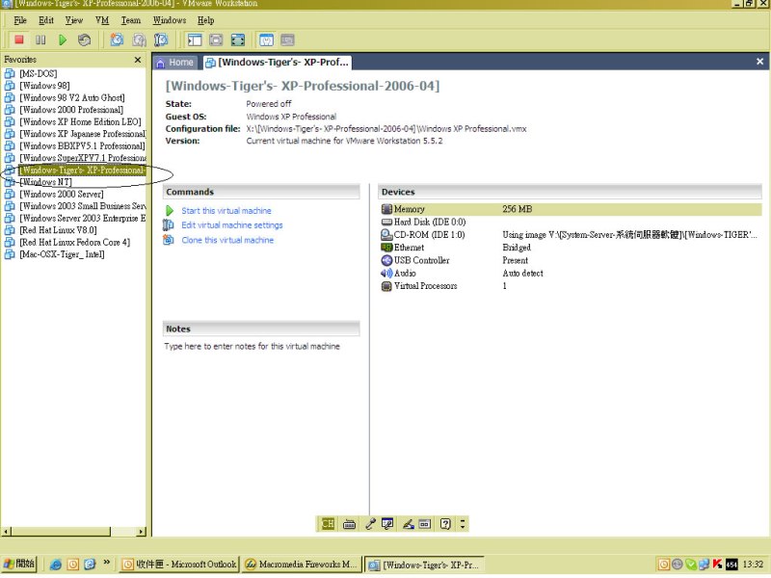Select [Red Hat Linux V8.0] favorite
Screen dimensions: 771x578
(x=58, y=230)
